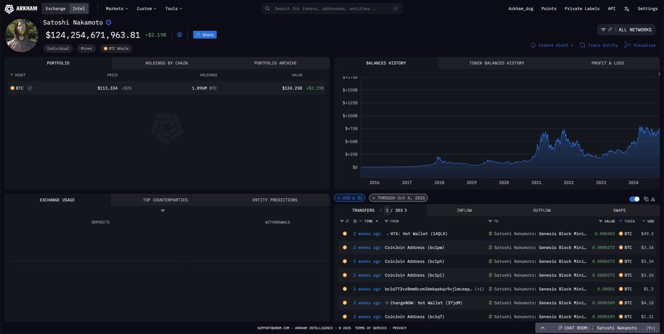
Task: Click the Trace Entity icon
Action: pos(583,45)
